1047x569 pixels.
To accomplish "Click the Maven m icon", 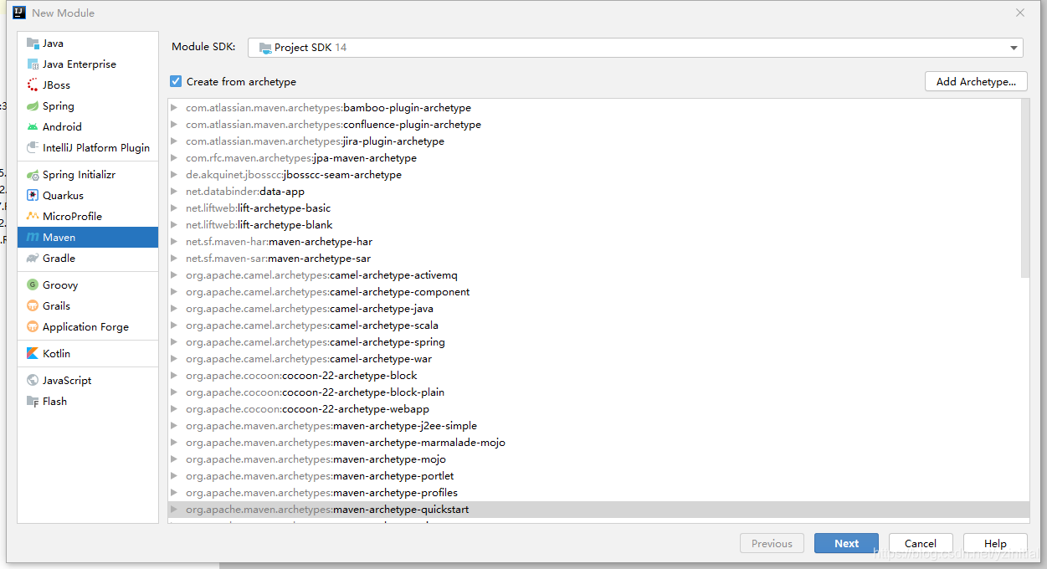I will [x=33, y=238].
